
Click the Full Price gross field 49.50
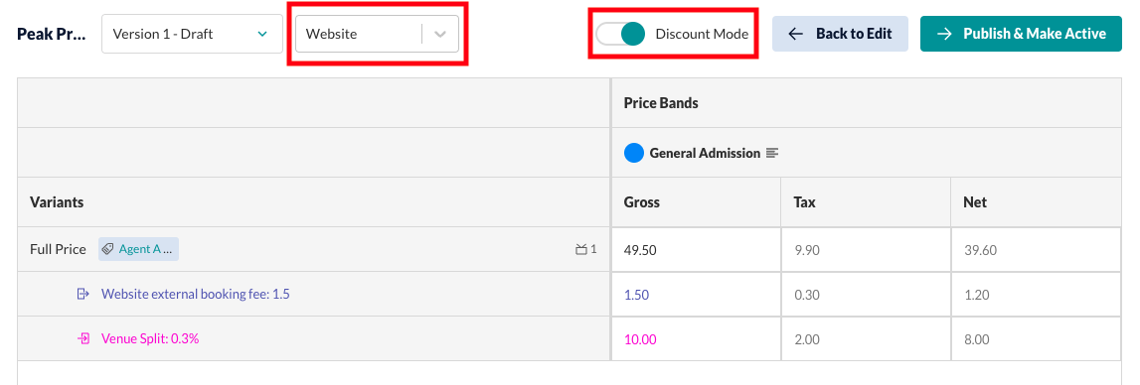click(696, 250)
